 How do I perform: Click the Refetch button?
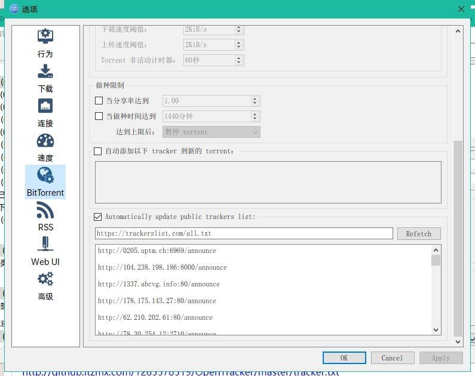point(418,234)
